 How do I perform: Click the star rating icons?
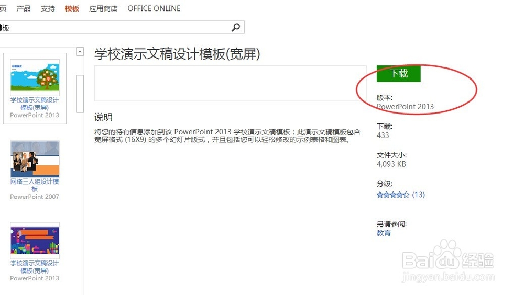pos(392,195)
